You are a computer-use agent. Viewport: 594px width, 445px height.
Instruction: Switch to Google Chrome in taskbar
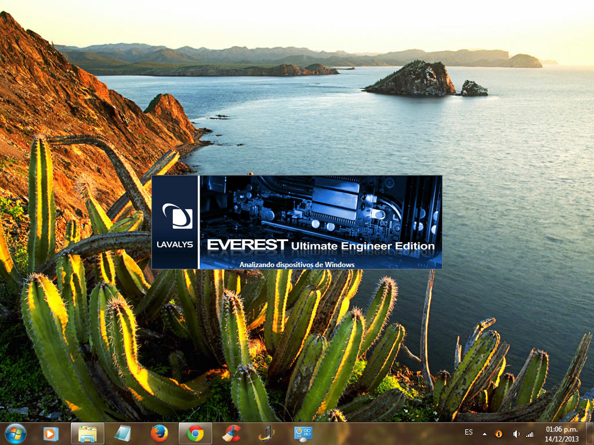pos(195,433)
